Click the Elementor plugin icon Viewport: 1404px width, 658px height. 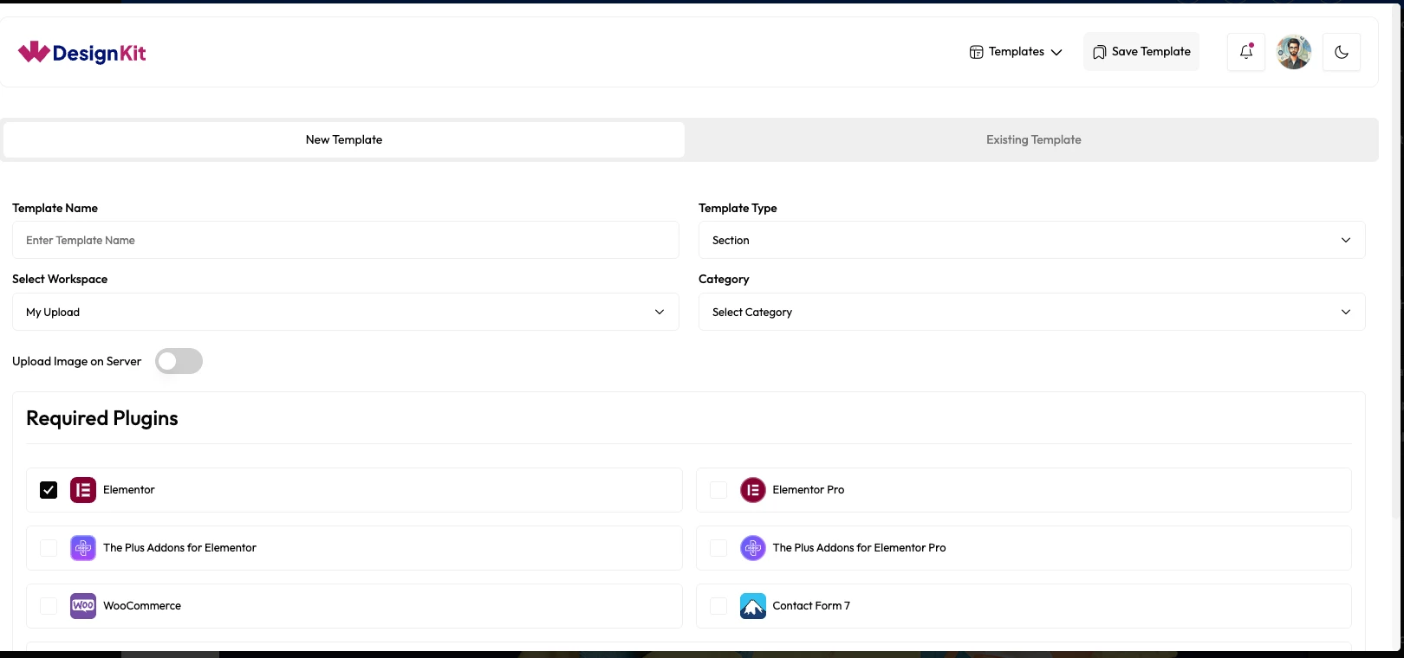point(83,490)
